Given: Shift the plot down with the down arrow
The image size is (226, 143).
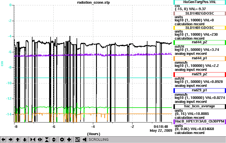Looking at the screenshot, I should coord(25,140).
